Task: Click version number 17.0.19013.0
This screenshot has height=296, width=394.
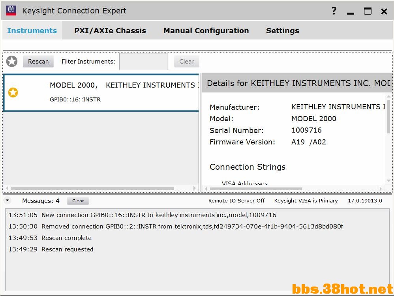Action: (x=365, y=201)
